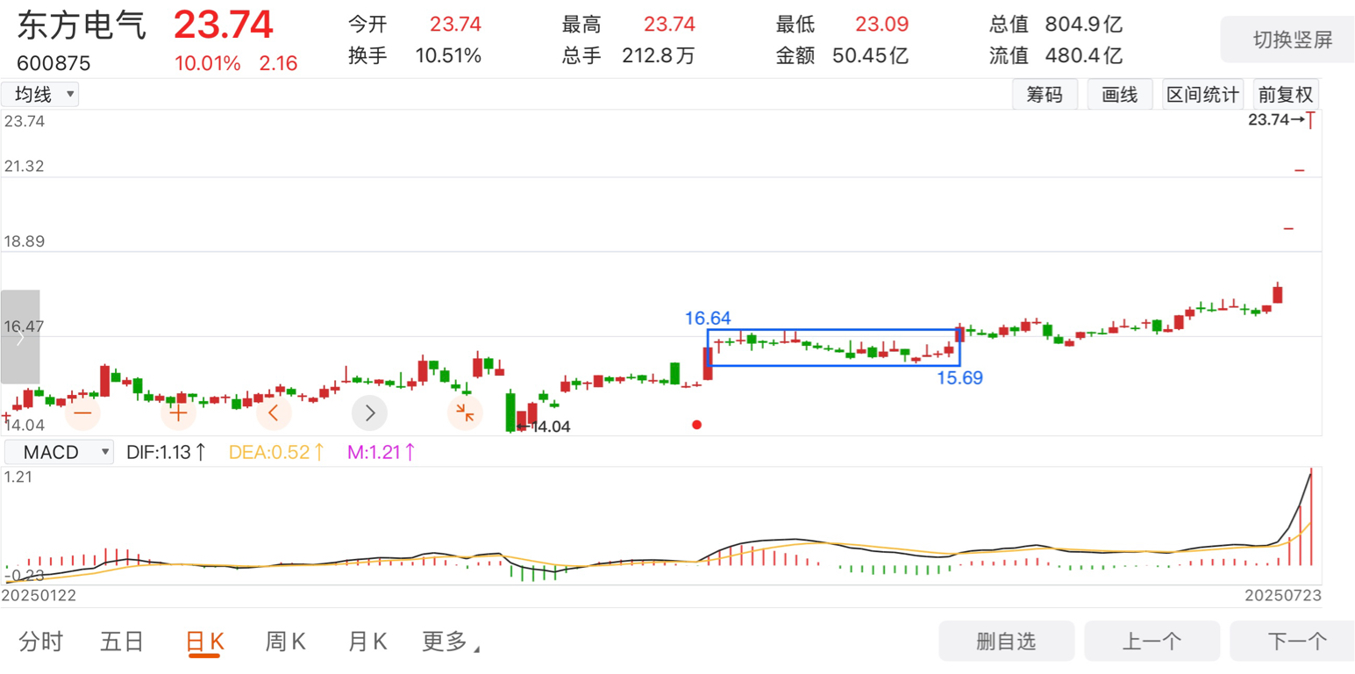Click the 23.74→ high price annotation

tap(1276, 120)
